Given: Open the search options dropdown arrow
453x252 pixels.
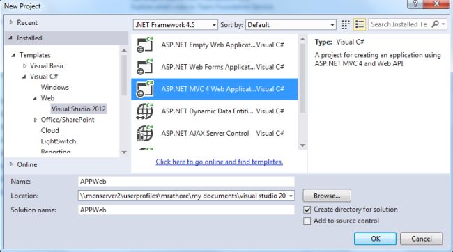Looking at the screenshot, I should click(x=443, y=24).
